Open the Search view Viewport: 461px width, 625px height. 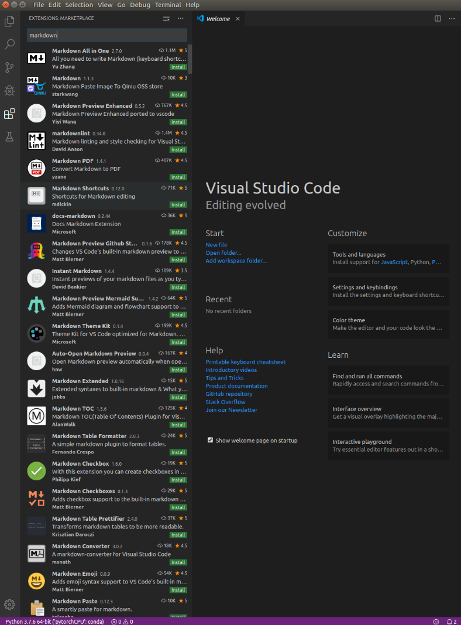9,44
